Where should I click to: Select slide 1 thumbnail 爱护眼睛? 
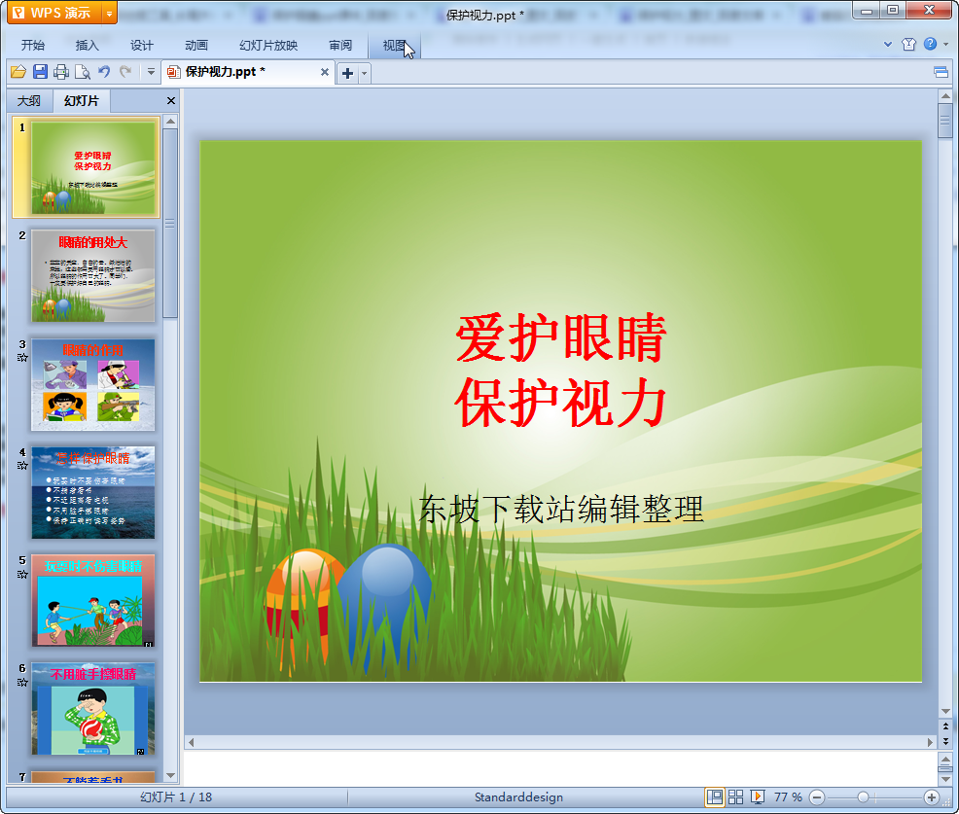93,167
